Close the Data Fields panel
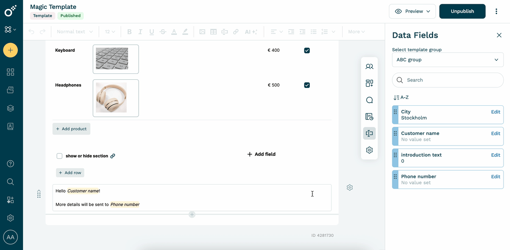Screen dimensions: 510x250 pyautogui.click(x=499, y=35)
